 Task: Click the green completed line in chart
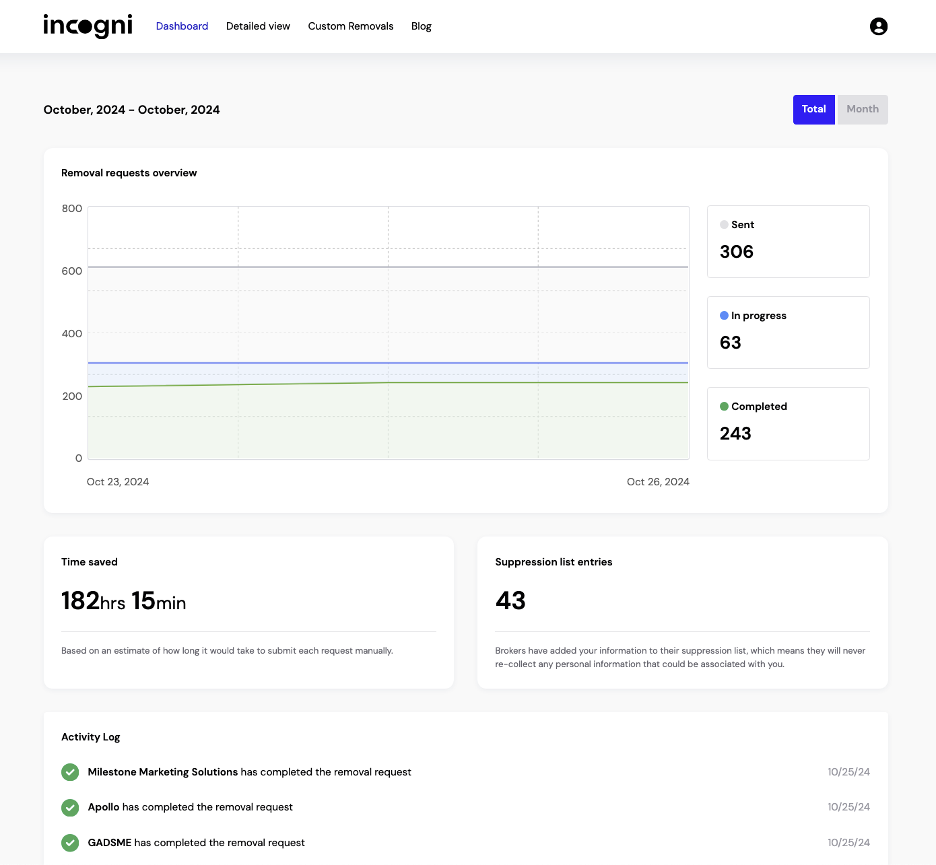coord(388,383)
